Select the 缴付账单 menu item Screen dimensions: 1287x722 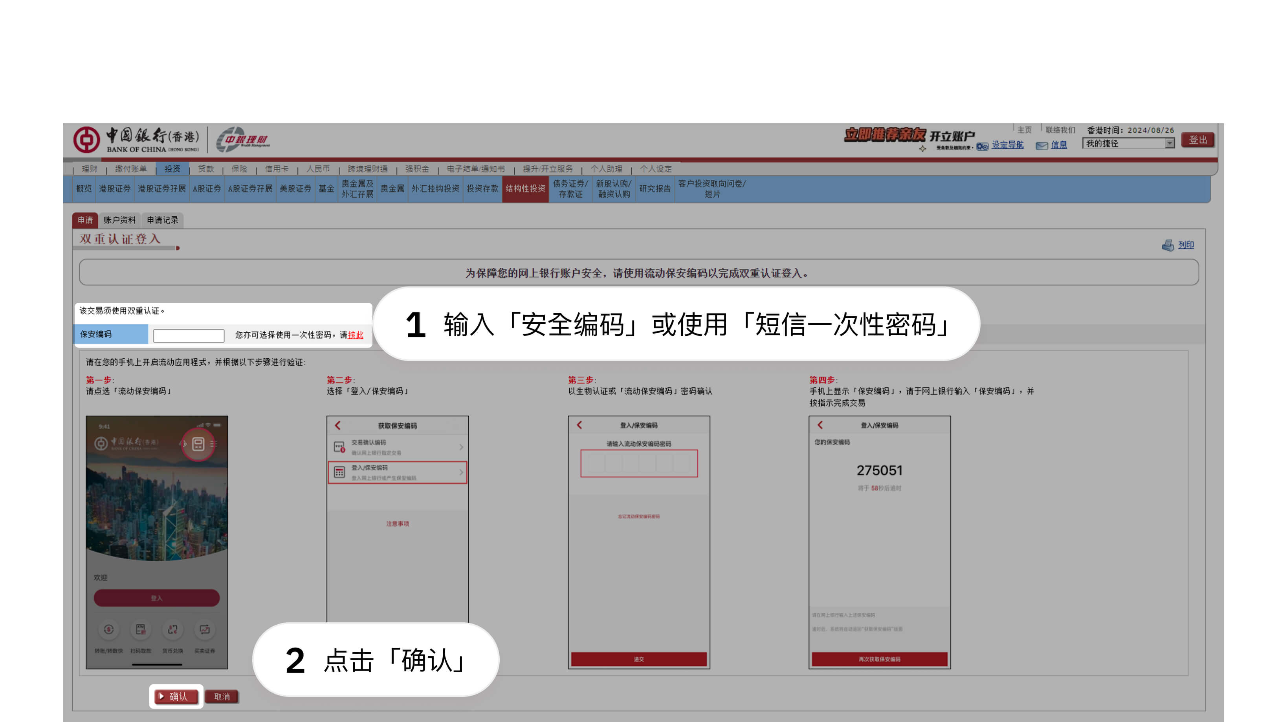coord(131,169)
